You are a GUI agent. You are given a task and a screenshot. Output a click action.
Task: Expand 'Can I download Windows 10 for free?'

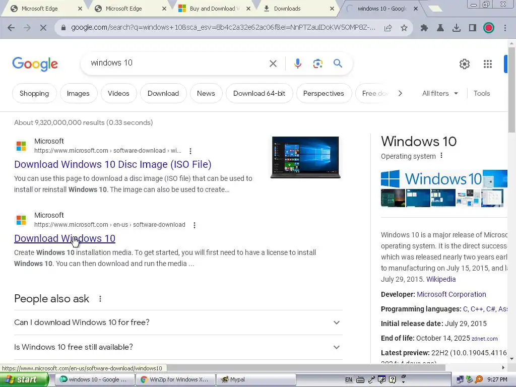click(178, 322)
